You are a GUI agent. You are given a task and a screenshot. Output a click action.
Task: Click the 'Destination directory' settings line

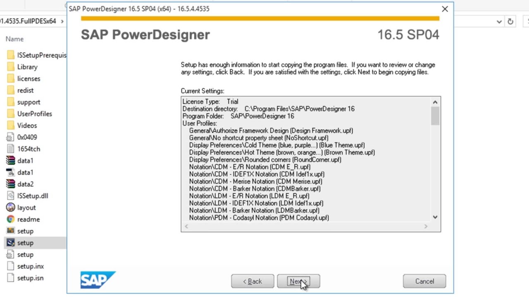tap(269, 109)
